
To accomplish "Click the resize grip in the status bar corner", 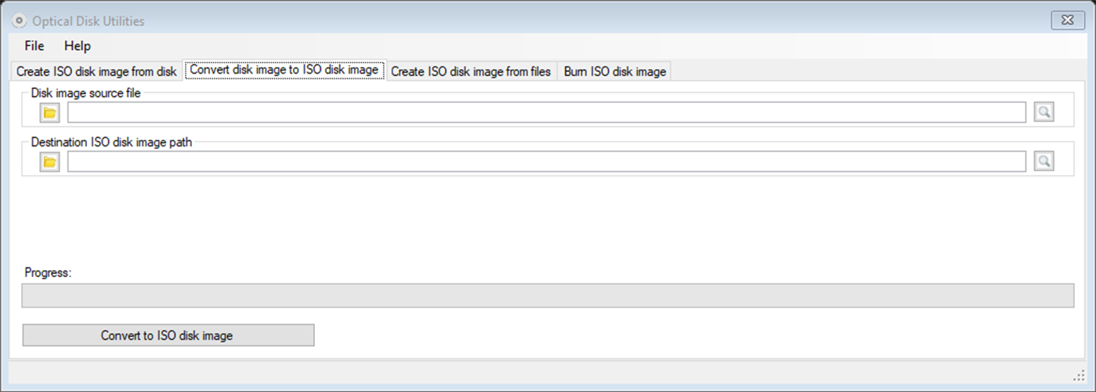I will click(x=1078, y=376).
